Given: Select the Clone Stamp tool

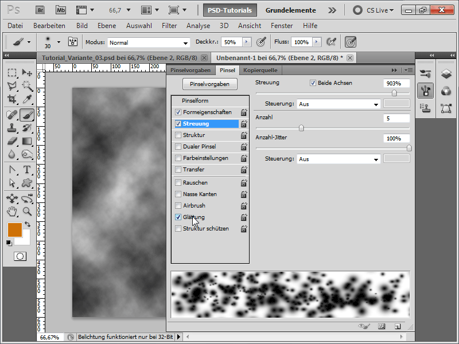Looking at the screenshot, I should tap(12, 128).
